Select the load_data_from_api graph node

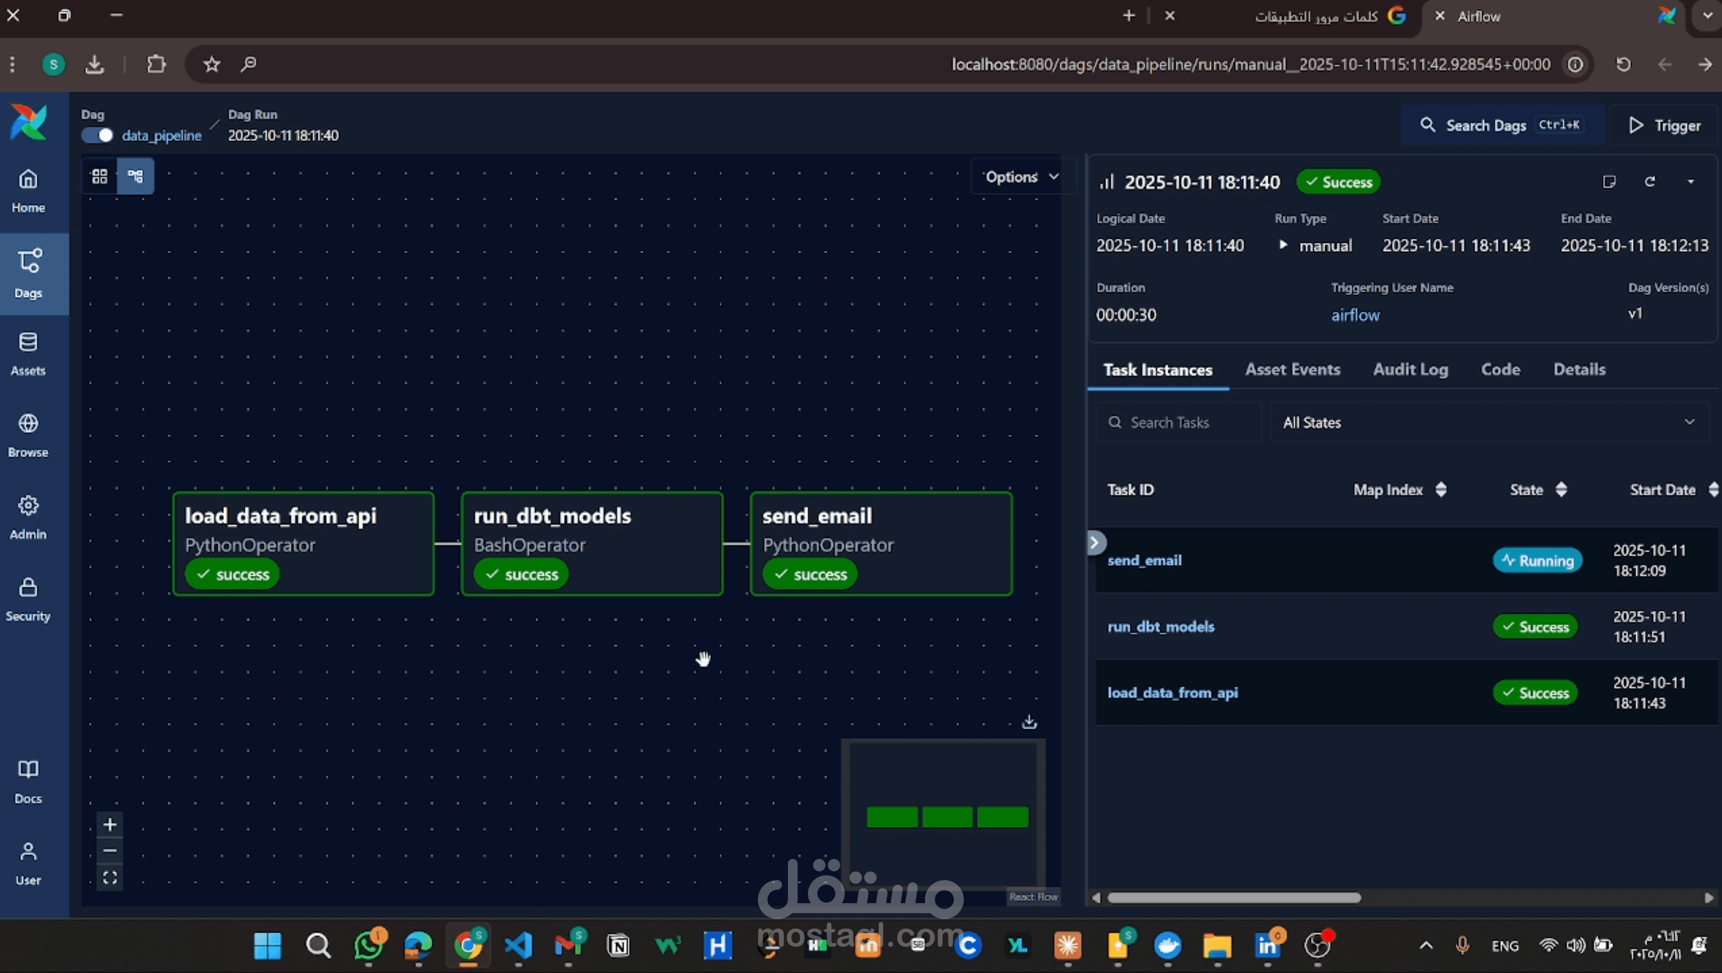click(x=304, y=543)
